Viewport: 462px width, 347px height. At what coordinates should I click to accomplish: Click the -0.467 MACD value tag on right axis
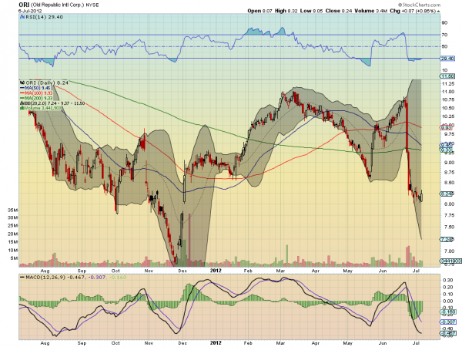pos(448,333)
